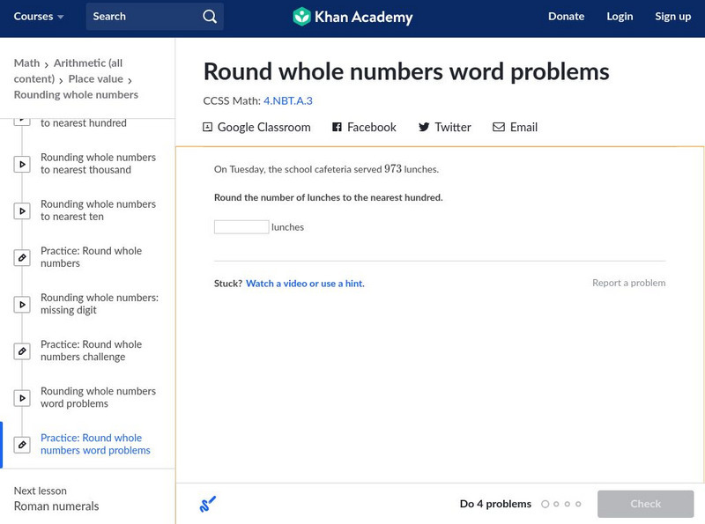
Task: Click the Donate menu item
Action: coord(566,17)
